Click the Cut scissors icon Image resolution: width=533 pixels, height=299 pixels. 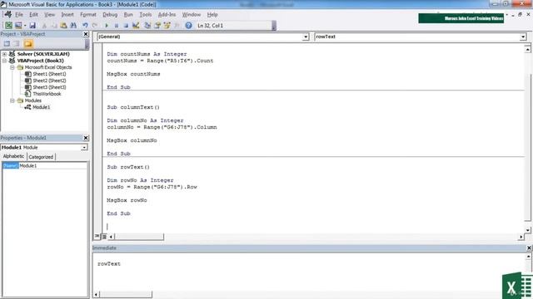point(44,26)
